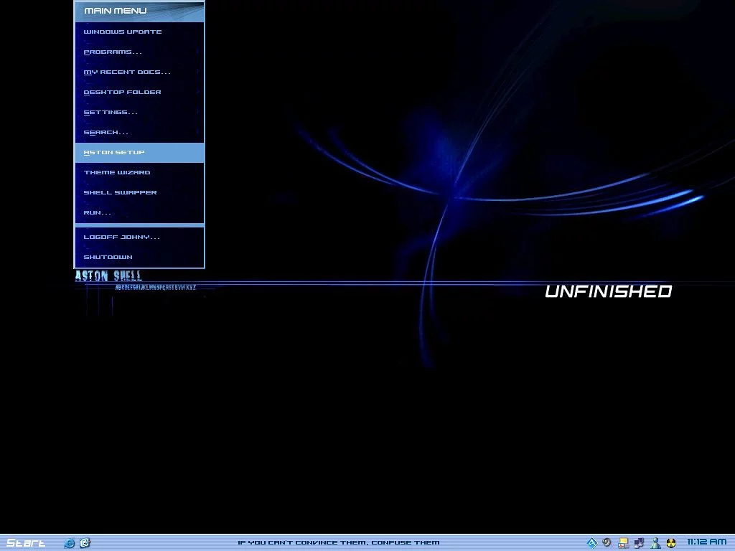Expand My Recent Docs submenu

(127, 72)
